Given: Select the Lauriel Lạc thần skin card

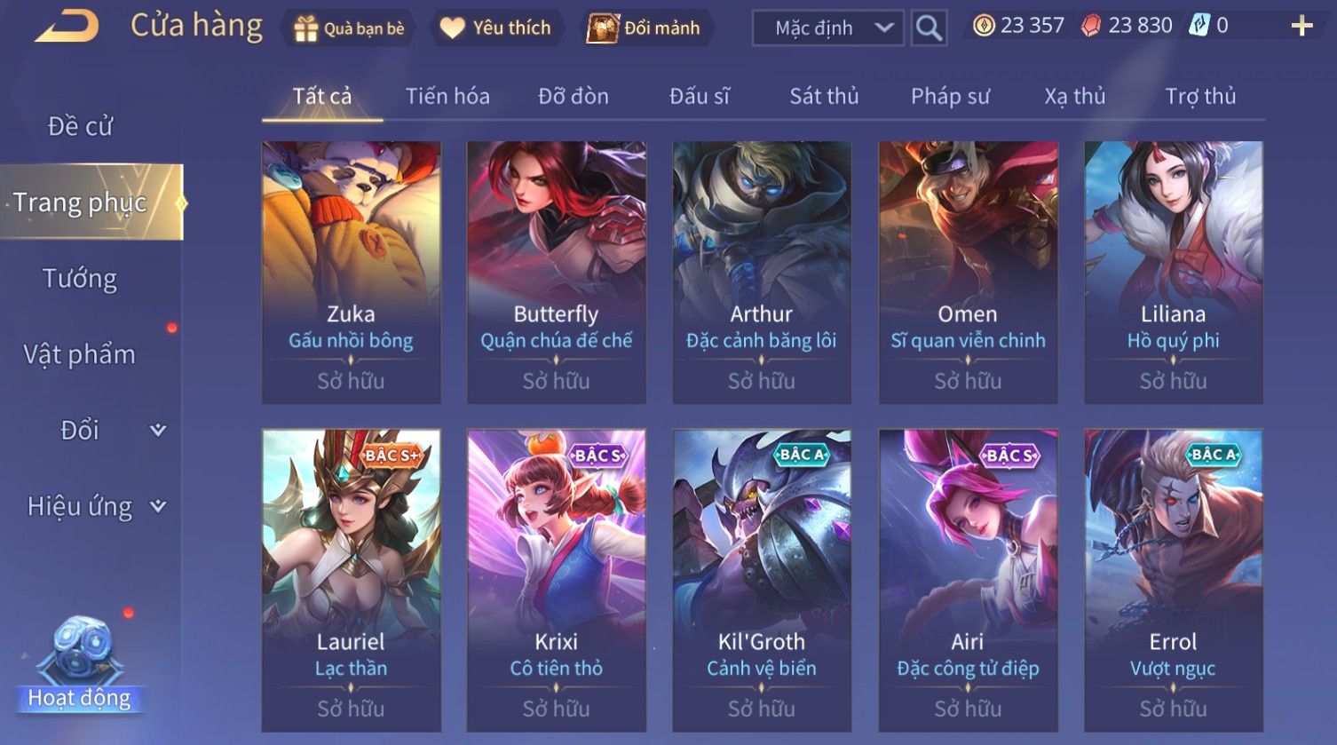Looking at the screenshot, I should pyautogui.click(x=352, y=581).
